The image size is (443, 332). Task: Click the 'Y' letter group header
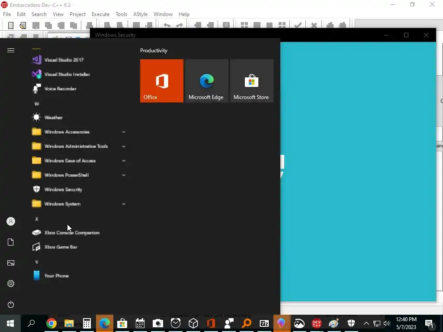click(36, 262)
